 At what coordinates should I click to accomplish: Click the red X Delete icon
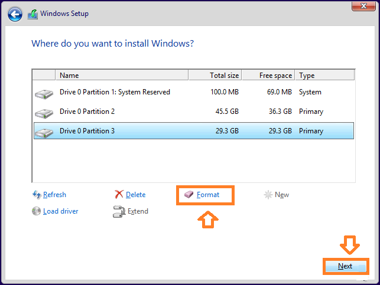pyautogui.click(x=119, y=194)
